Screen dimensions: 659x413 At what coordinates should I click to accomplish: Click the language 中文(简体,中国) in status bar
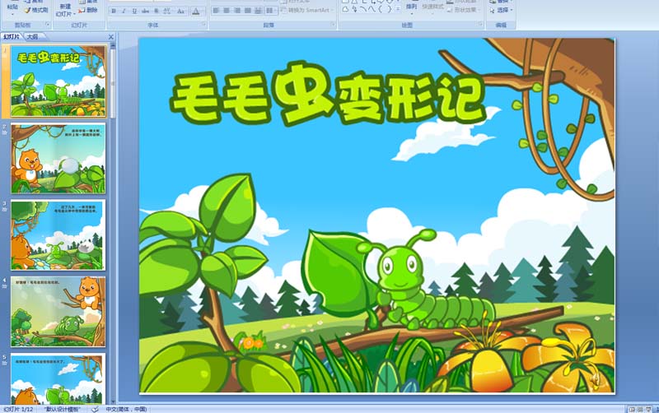pyautogui.click(x=126, y=409)
